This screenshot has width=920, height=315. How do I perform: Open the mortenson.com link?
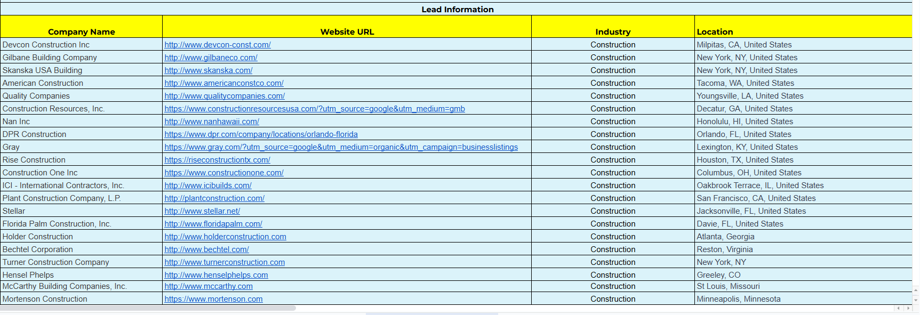tap(213, 299)
